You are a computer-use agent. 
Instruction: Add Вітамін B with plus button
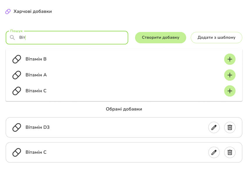click(230, 59)
